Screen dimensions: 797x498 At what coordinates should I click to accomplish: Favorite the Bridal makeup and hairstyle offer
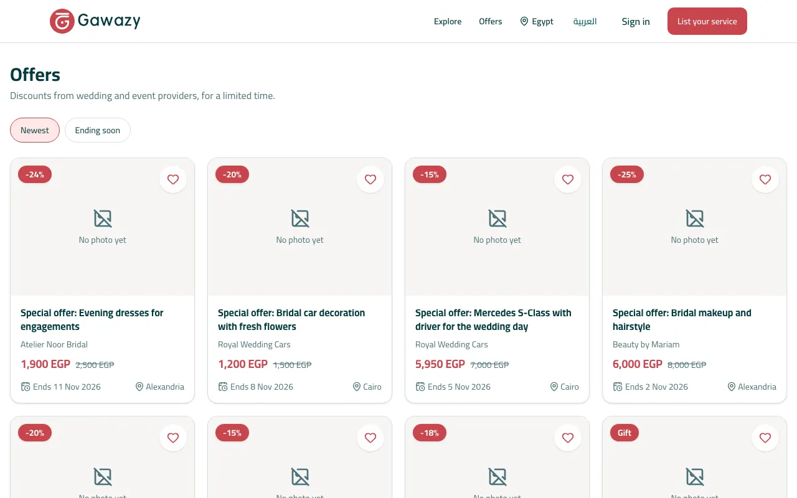(765, 179)
